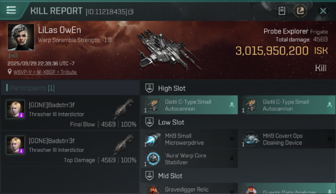Click the destroyed Probe Explorer ship image

click(168, 50)
